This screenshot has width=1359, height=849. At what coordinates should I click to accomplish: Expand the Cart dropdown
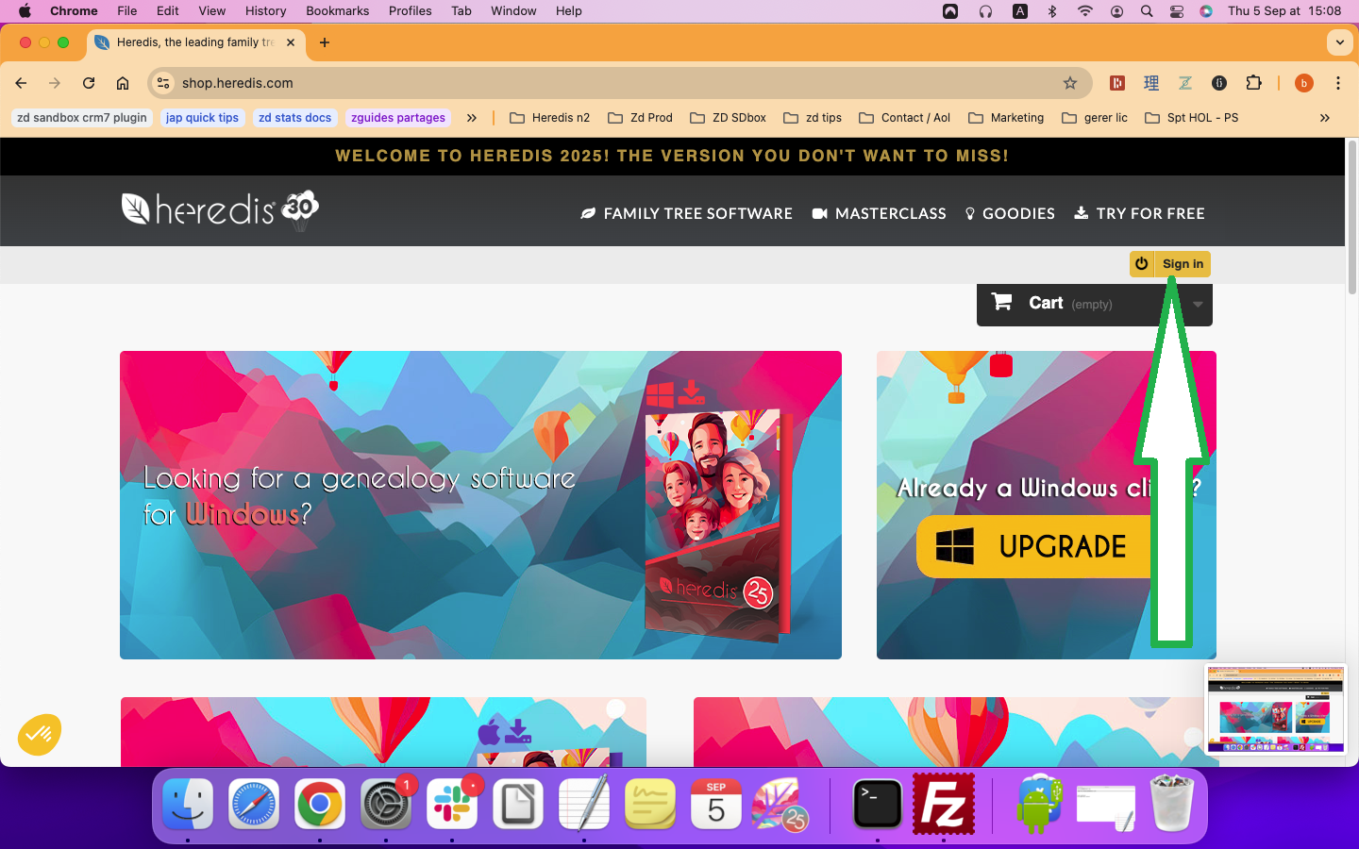1197,304
